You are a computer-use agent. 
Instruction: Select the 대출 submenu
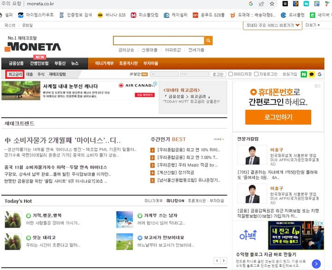[30, 74]
